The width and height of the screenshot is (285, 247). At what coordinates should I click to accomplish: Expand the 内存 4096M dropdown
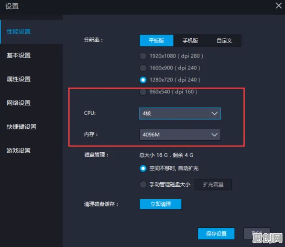(180, 135)
